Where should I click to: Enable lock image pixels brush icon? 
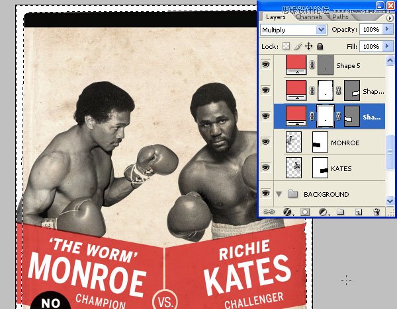297,47
